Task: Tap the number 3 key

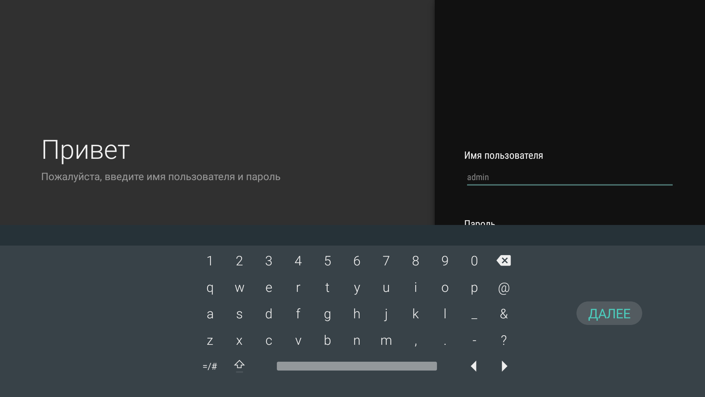Action: [x=269, y=261]
